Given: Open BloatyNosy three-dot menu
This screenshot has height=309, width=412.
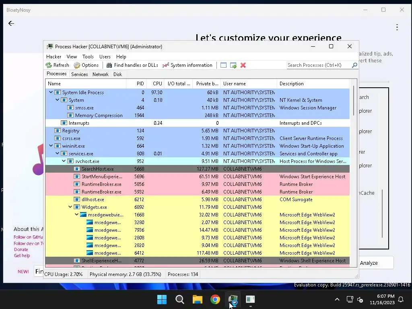Looking at the screenshot, I should pyautogui.click(x=397, y=27).
